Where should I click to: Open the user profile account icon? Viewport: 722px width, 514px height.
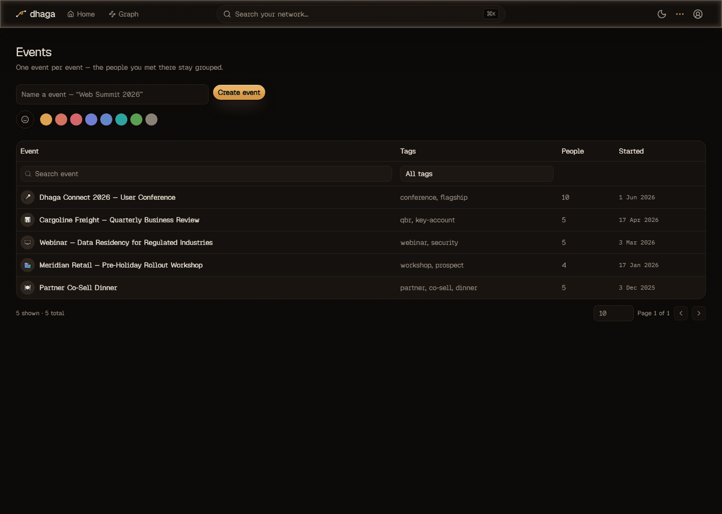pyautogui.click(x=698, y=14)
